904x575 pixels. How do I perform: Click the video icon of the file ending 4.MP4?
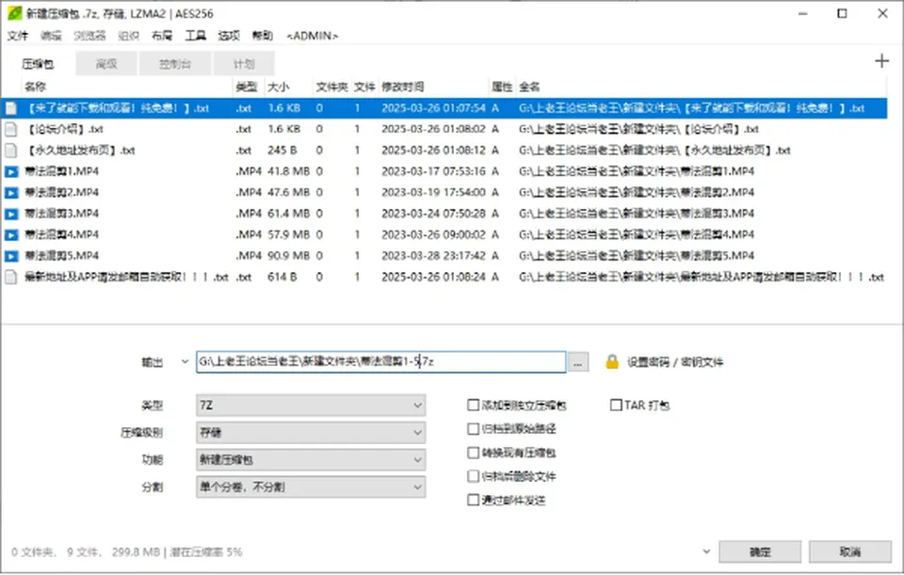coord(11,235)
